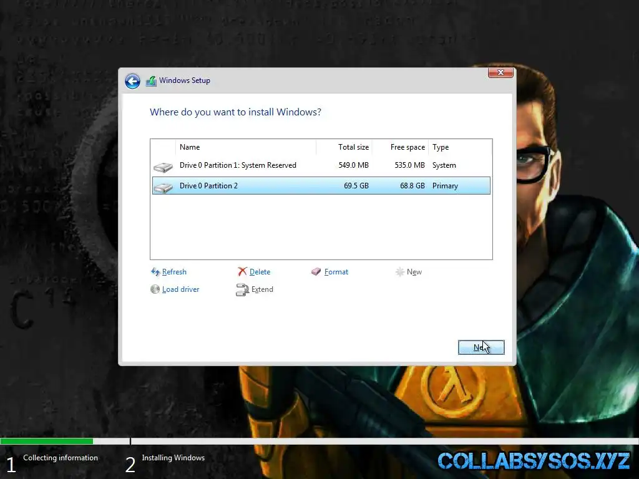Sort by the Type column header
639x479 pixels.
coord(460,147)
